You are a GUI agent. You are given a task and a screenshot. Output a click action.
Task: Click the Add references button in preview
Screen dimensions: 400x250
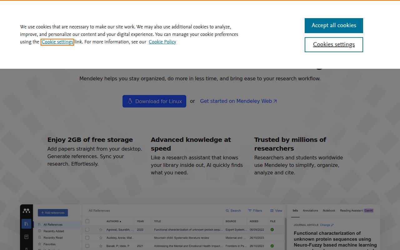coord(53,213)
